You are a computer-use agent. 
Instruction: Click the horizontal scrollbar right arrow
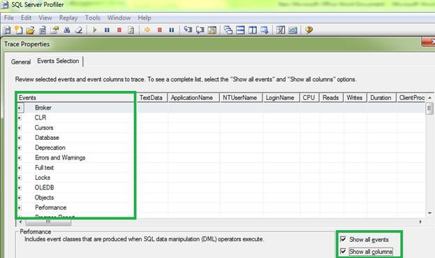pos(420,222)
